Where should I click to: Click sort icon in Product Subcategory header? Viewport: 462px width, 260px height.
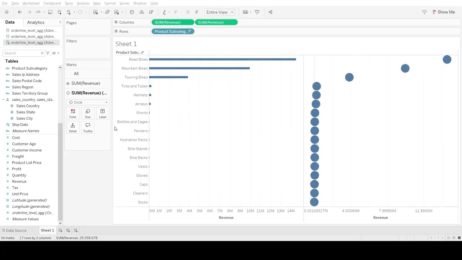(143, 53)
